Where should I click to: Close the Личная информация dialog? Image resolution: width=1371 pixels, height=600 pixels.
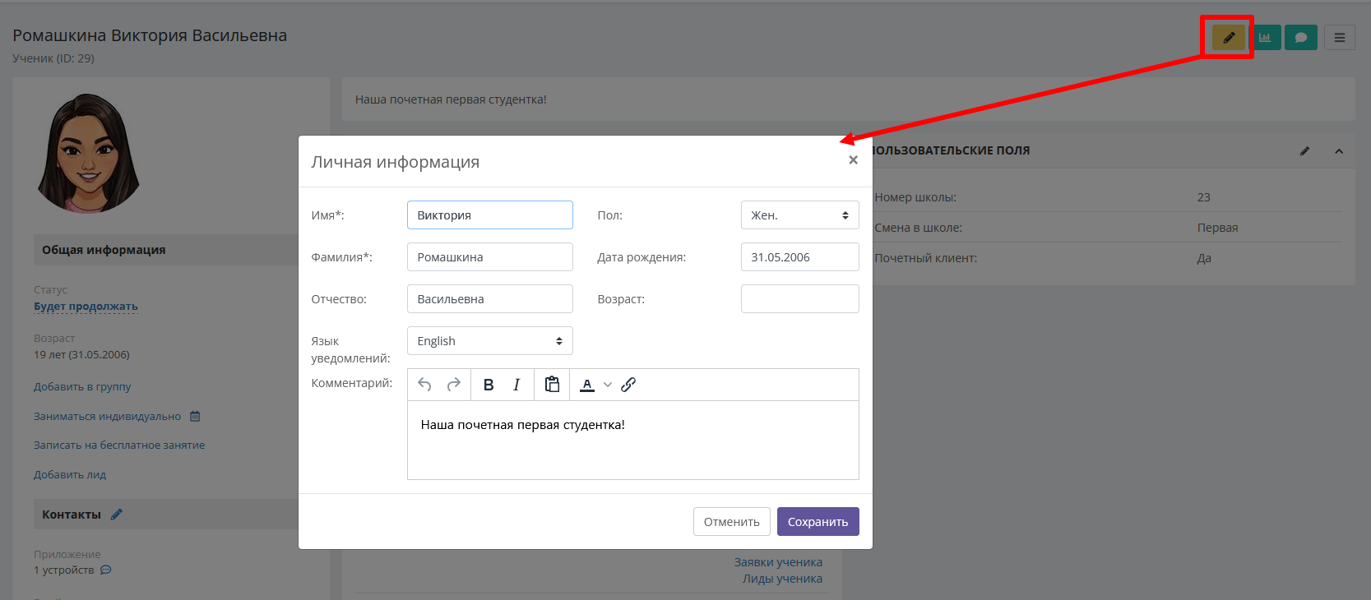tap(854, 160)
